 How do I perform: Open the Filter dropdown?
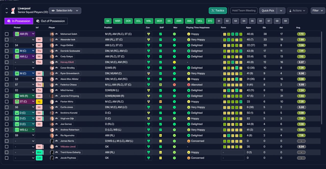click(x=318, y=11)
